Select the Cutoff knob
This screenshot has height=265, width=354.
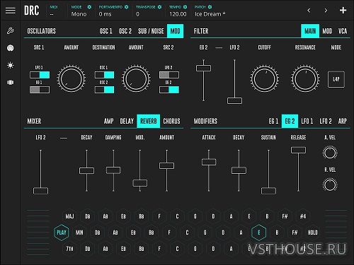coord(264,79)
